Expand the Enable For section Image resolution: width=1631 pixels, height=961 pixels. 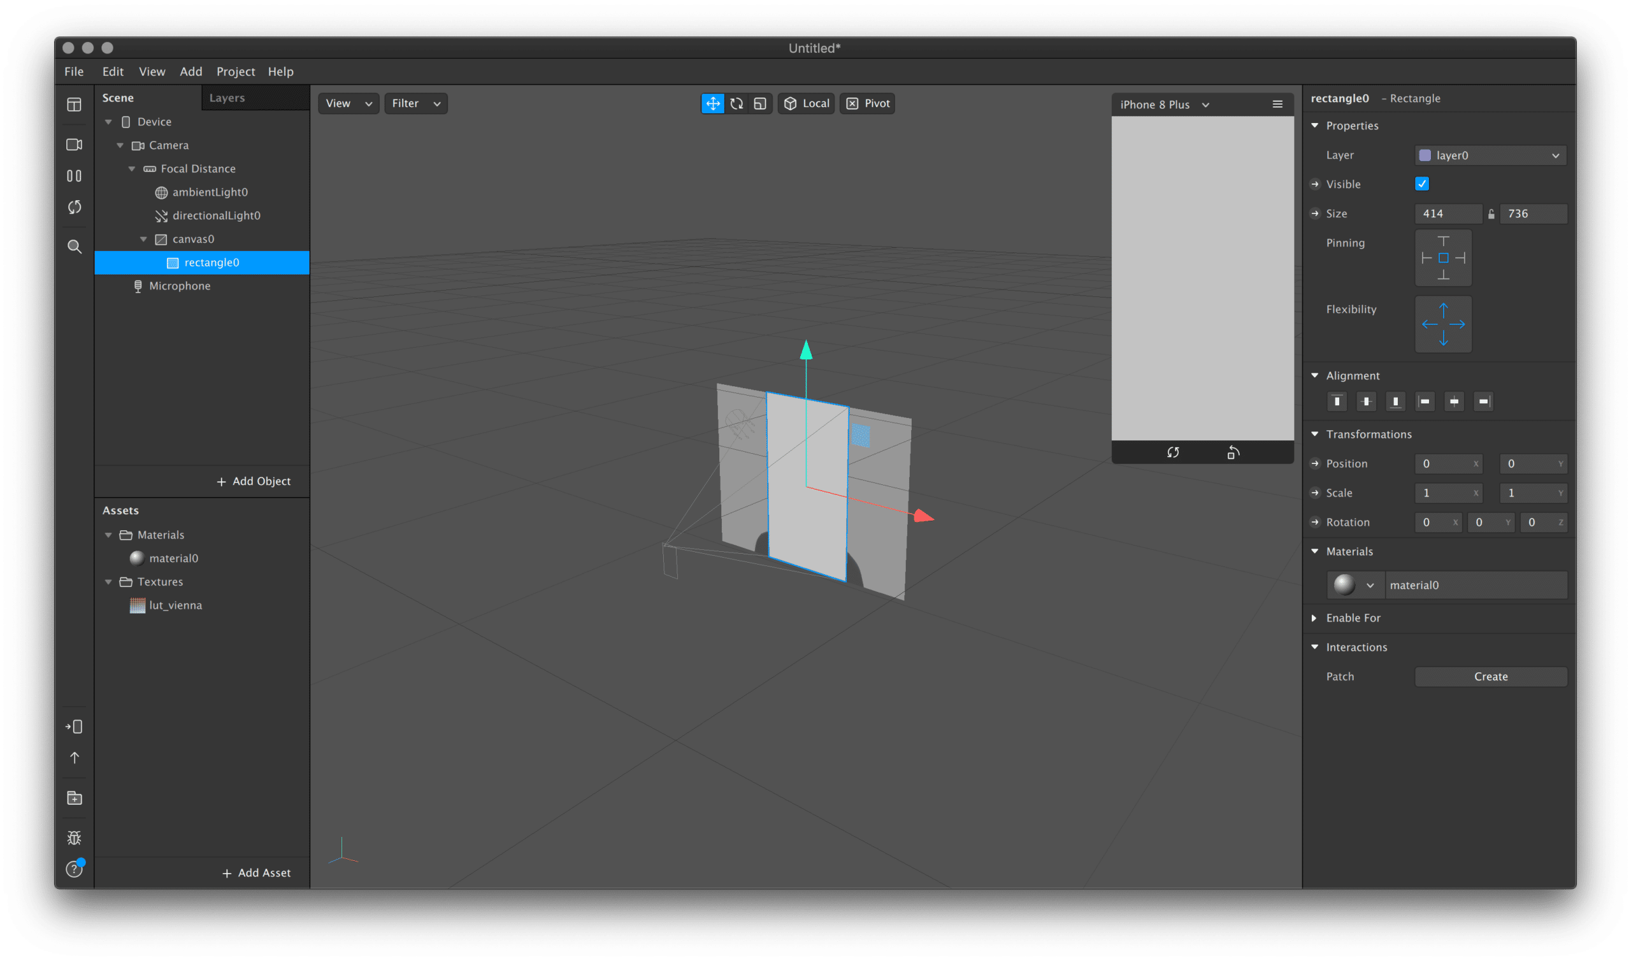(x=1314, y=618)
